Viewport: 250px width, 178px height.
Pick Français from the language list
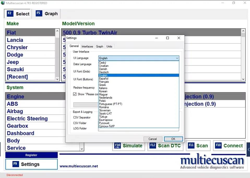[104, 82]
